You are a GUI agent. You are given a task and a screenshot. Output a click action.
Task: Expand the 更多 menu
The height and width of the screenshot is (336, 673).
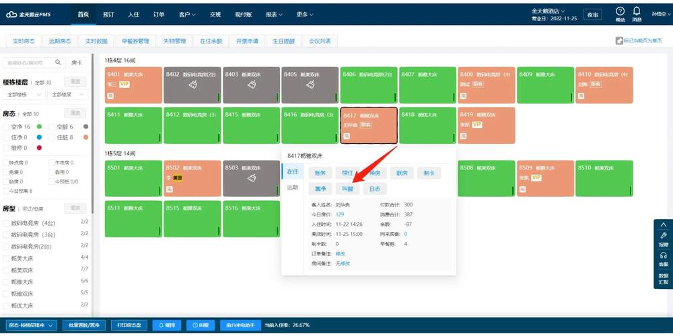click(305, 15)
